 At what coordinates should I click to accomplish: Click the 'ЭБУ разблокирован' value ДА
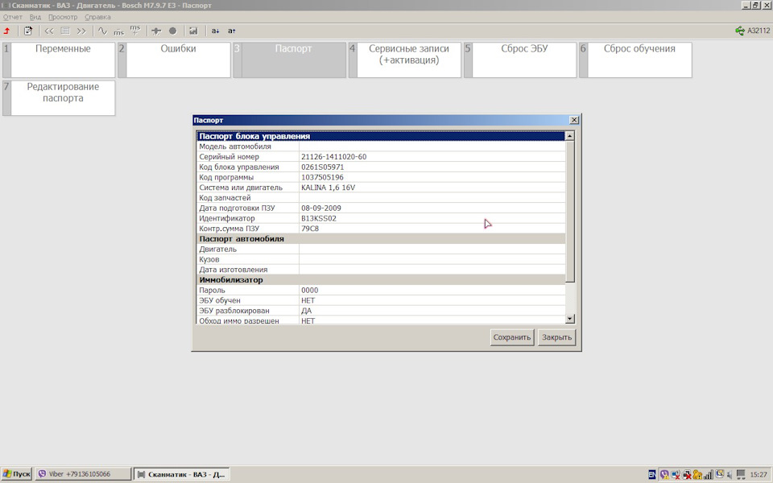tap(306, 311)
